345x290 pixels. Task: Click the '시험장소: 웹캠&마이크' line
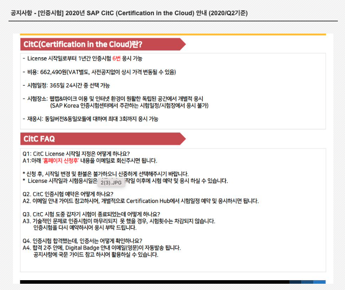113,98
